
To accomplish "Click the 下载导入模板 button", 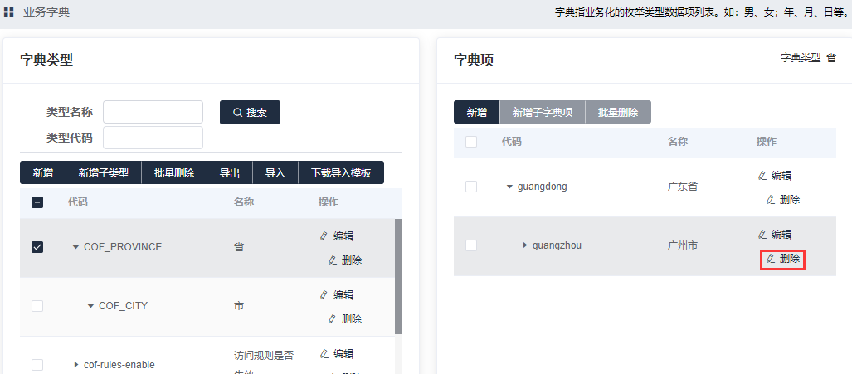I will click(x=341, y=173).
